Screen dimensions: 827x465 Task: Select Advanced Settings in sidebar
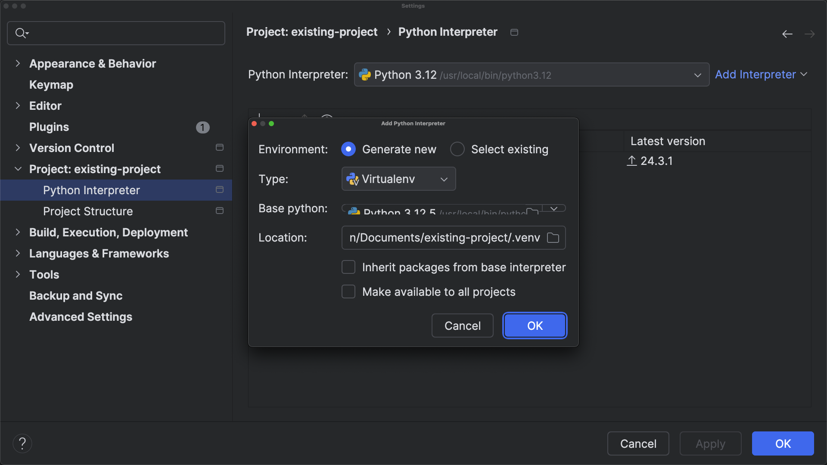coord(80,317)
